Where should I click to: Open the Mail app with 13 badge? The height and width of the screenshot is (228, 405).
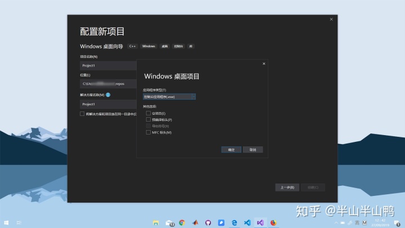(x=170, y=223)
